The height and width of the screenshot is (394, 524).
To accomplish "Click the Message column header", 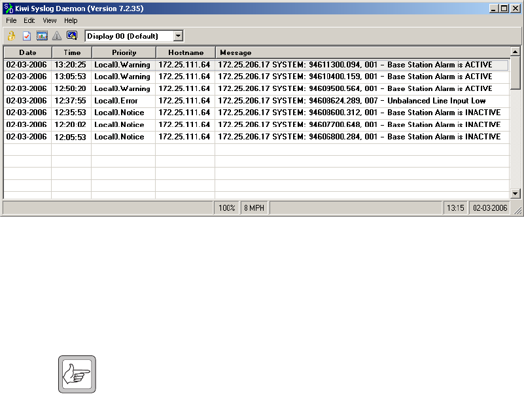I will pyautogui.click(x=363, y=52).
